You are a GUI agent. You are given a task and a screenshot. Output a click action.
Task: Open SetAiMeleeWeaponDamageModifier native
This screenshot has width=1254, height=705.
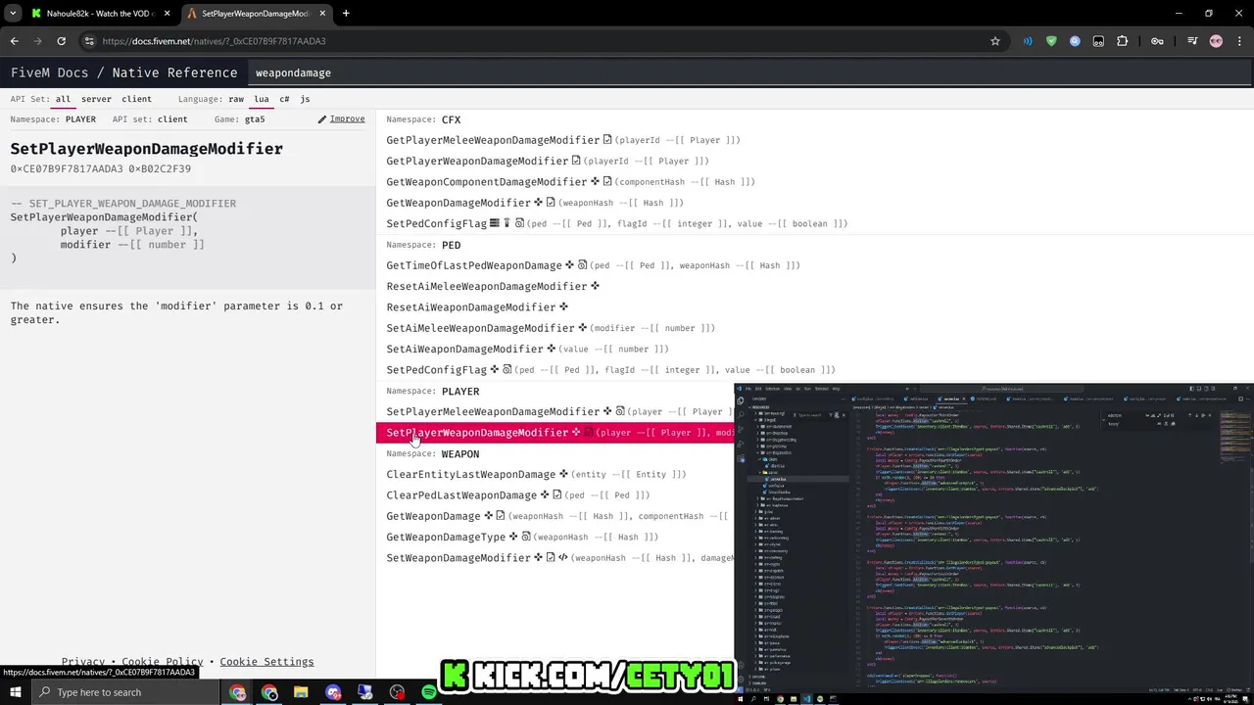[480, 328]
